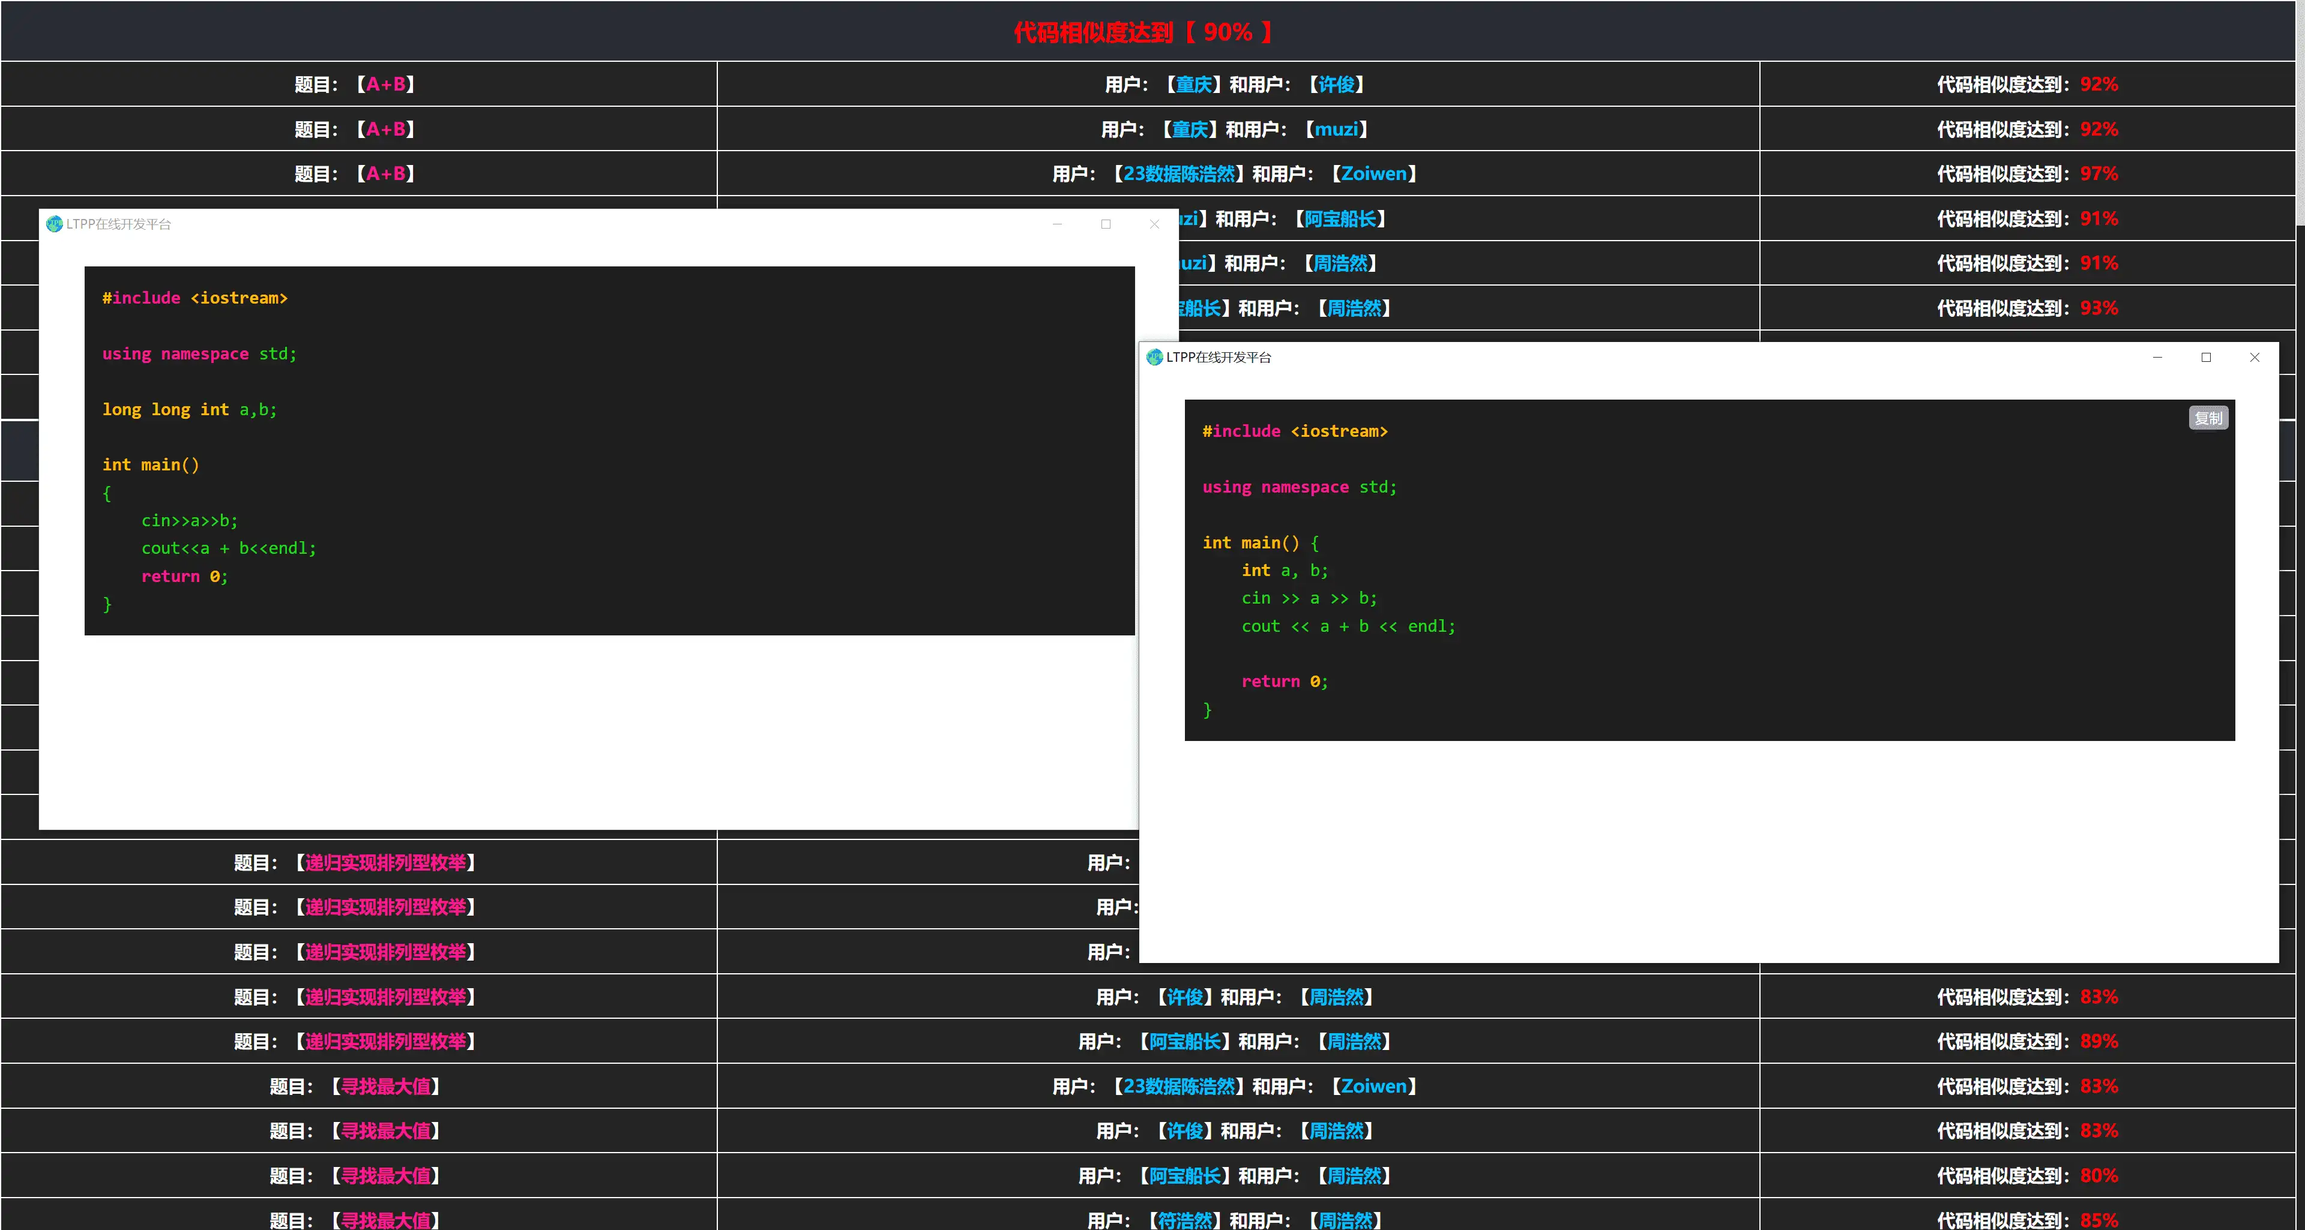Click the 复制 copy button in code window
Image resolution: width=2305 pixels, height=1230 pixels.
[x=2208, y=418]
